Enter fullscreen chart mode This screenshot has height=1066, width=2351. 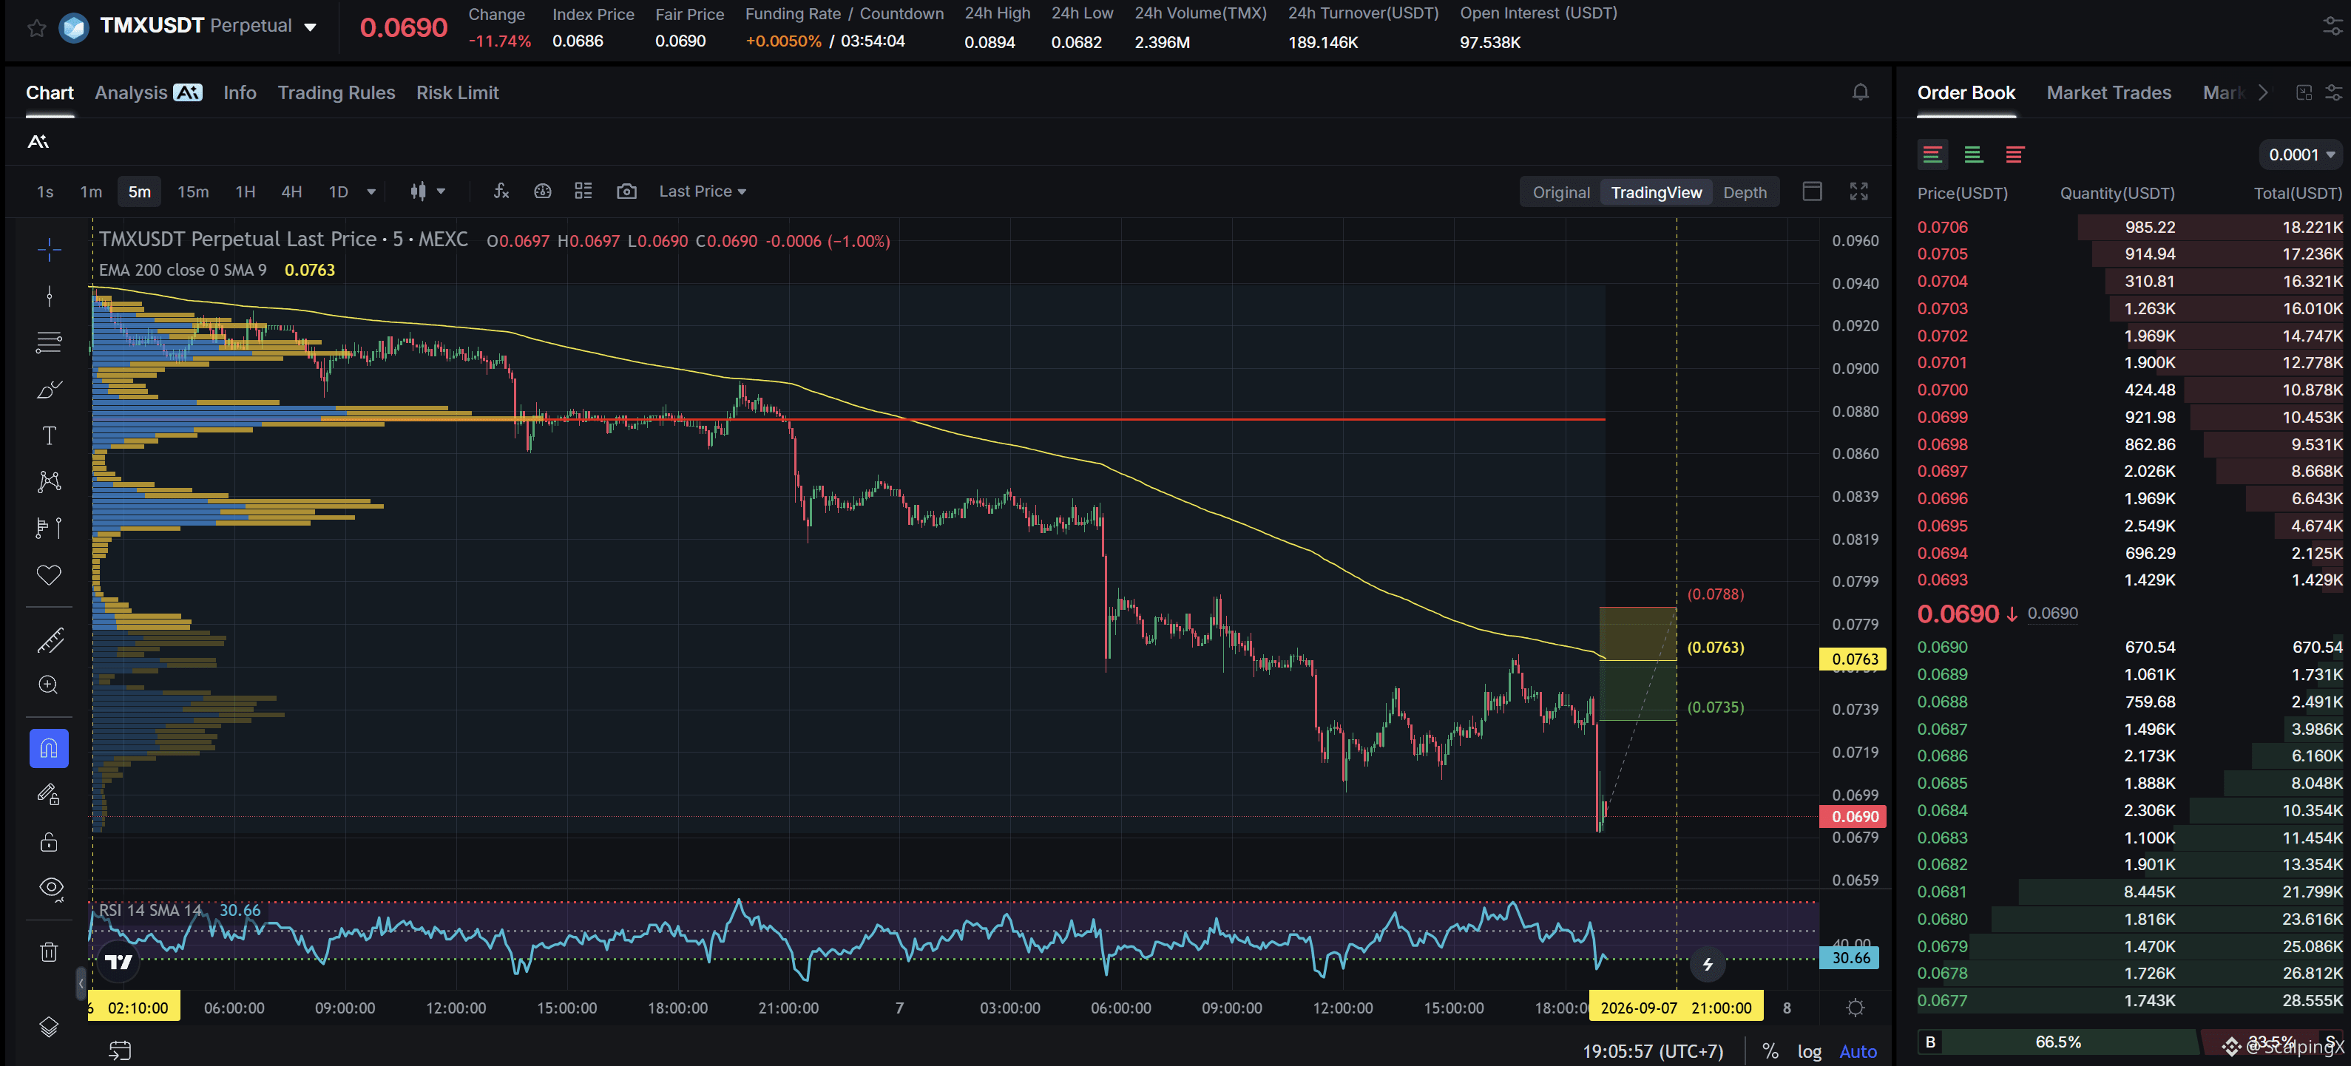point(1859,191)
